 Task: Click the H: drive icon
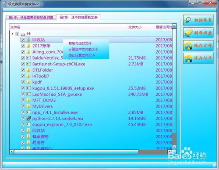23,34
